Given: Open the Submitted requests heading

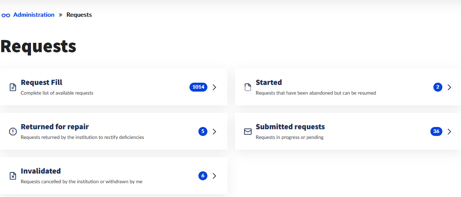Looking at the screenshot, I should (290, 127).
